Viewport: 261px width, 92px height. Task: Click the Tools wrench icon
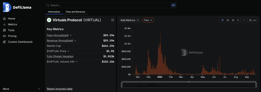coord(5,30)
